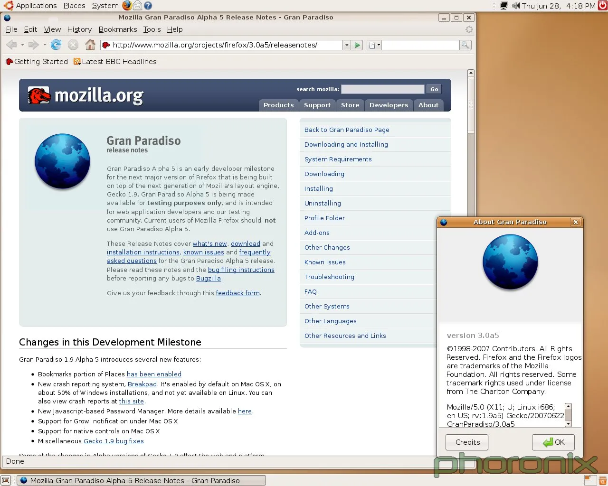Click the Firefox launcher in top panel
The width and height of the screenshot is (608, 486).
[x=127, y=6]
